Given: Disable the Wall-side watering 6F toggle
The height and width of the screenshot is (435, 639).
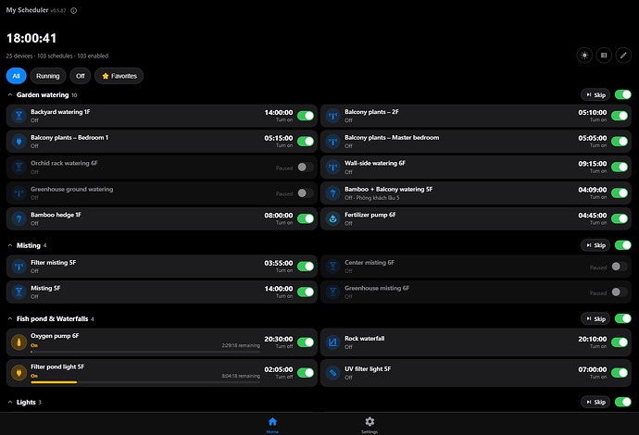Looking at the screenshot, I should point(620,167).
